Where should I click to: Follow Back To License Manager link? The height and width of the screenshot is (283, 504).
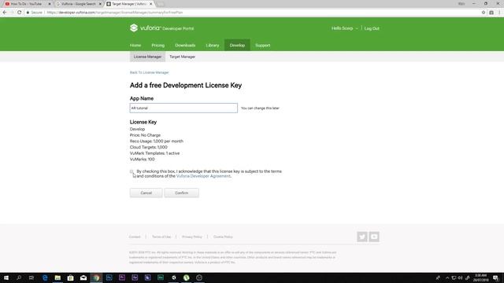coord(149,72)
